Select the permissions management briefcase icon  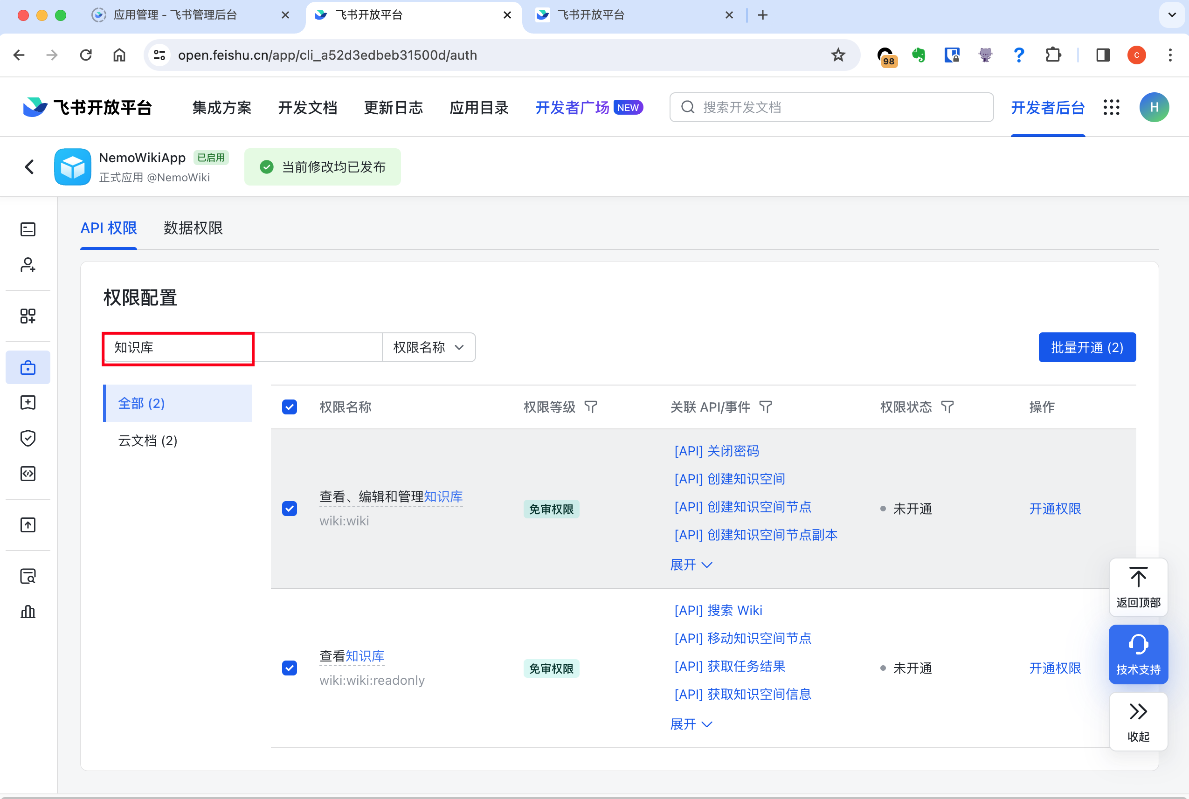click(x=28, y=367)
